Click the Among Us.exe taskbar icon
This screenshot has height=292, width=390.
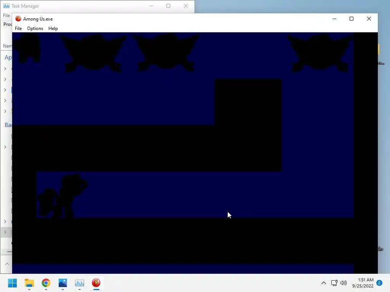pyautogui.click(x=96, y=283)
